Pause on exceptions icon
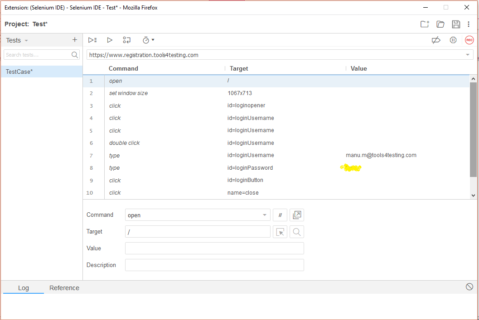 [x=453, y=40]
